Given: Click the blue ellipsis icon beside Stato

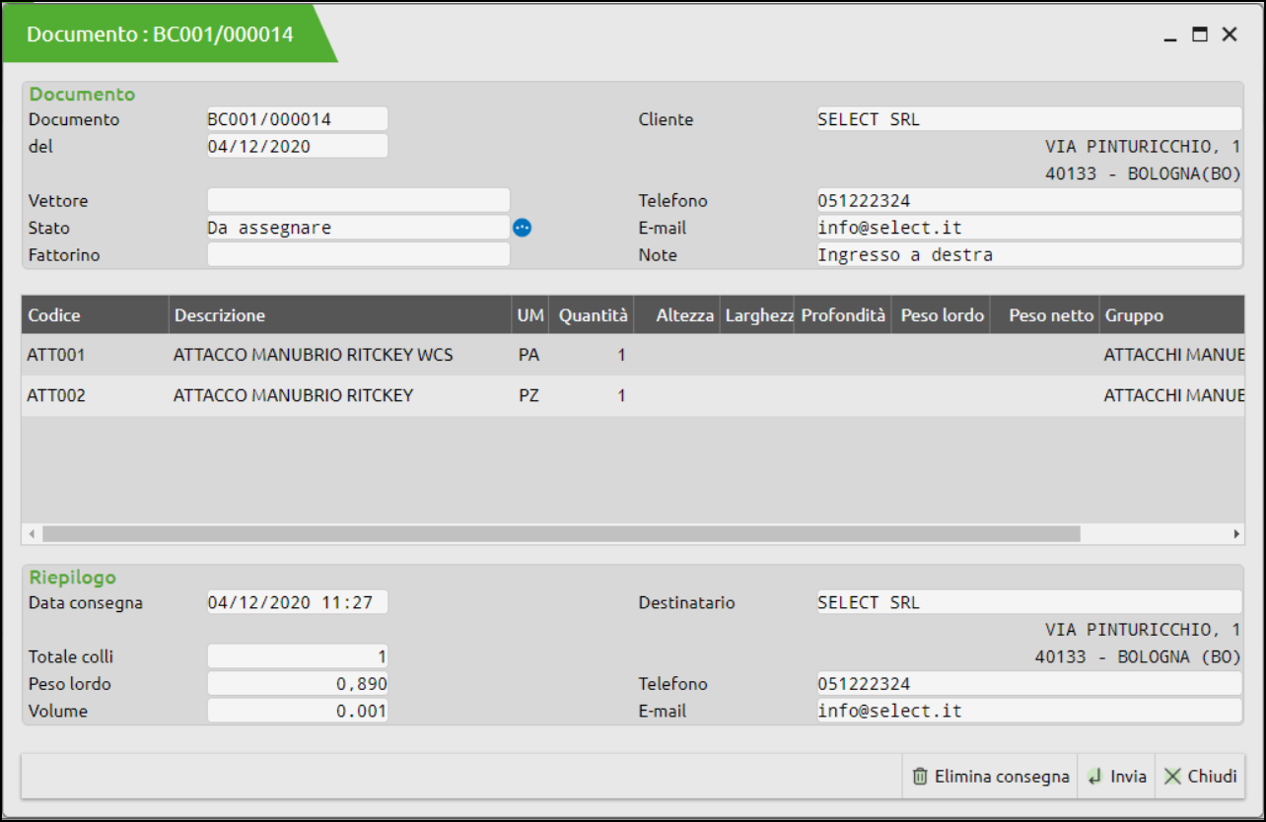Looking at the screenshot, I should 523,228.
